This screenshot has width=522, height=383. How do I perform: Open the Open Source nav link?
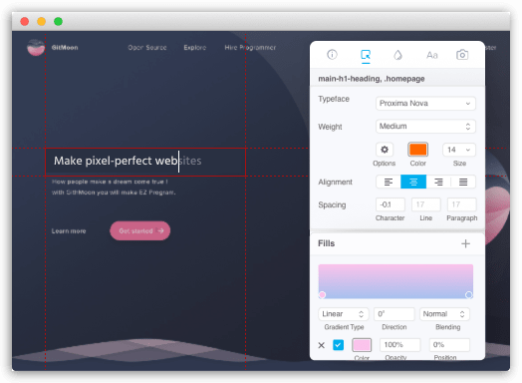point(147,48)
